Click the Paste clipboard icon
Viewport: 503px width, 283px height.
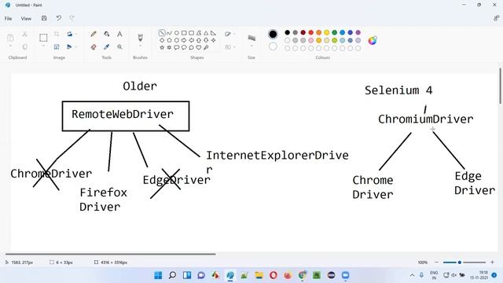[10, 38]
